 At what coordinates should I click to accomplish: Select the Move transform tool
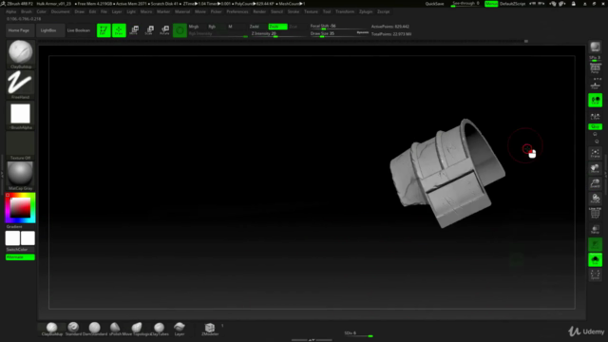click(x=134, y=30)
